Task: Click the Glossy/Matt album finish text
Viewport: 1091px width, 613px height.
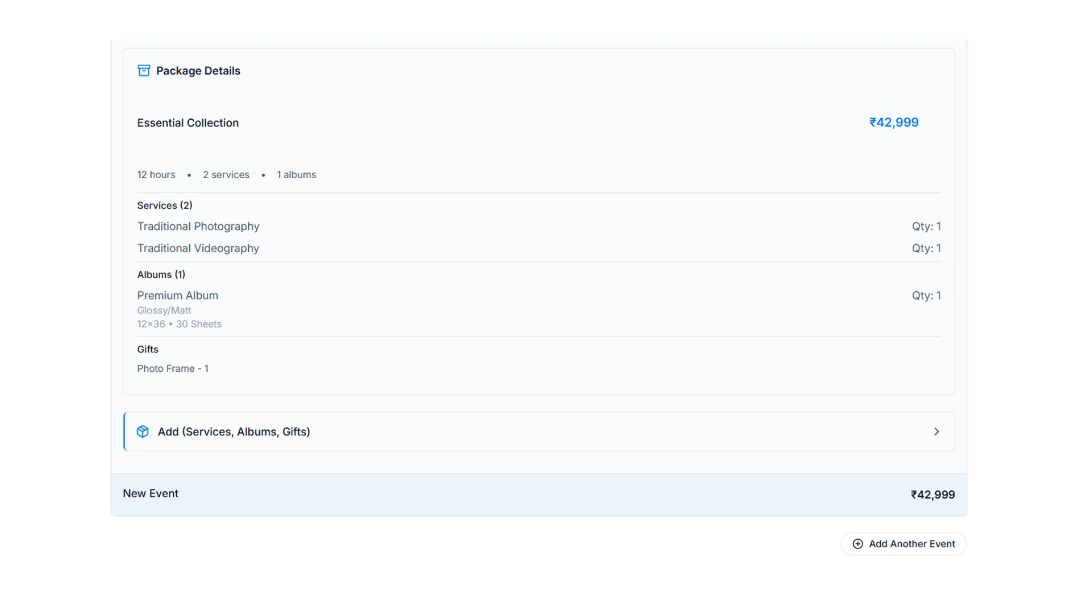Action: 164,310
